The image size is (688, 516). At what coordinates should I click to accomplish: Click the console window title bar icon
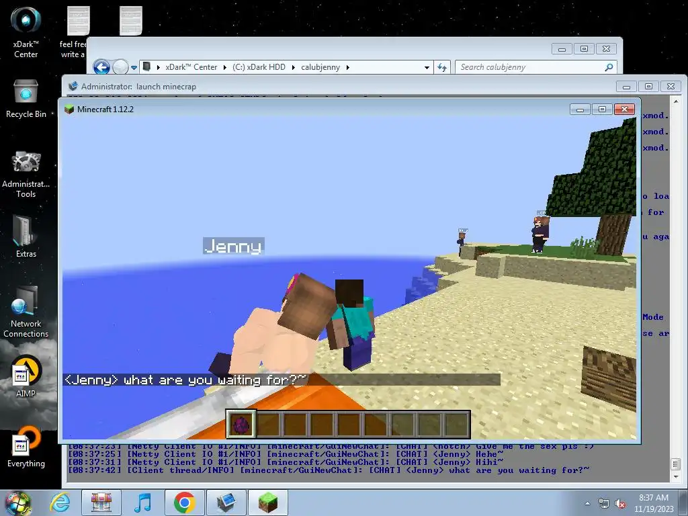[x=73, y=87]
